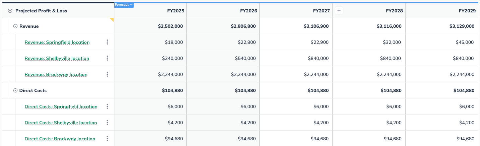Open options menu for Revenue: Shelbyville location

[107, 58]
